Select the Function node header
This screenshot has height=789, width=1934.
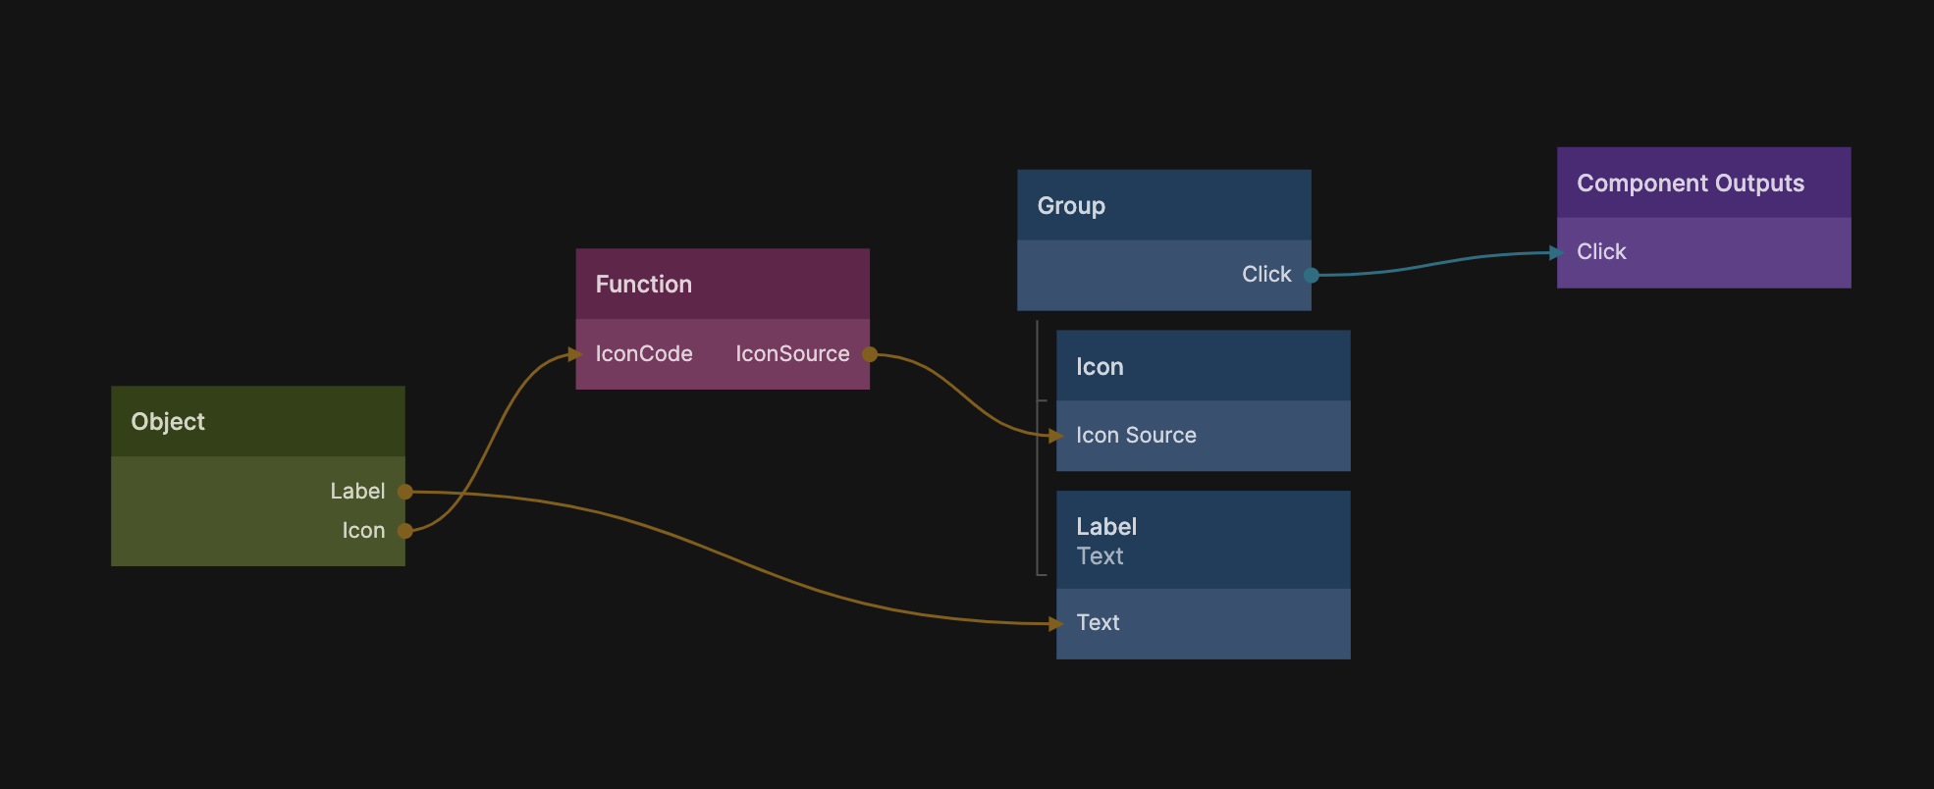[722, 285]
